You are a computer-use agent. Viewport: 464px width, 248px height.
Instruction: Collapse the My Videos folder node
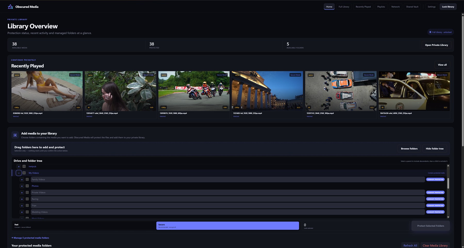19,173
